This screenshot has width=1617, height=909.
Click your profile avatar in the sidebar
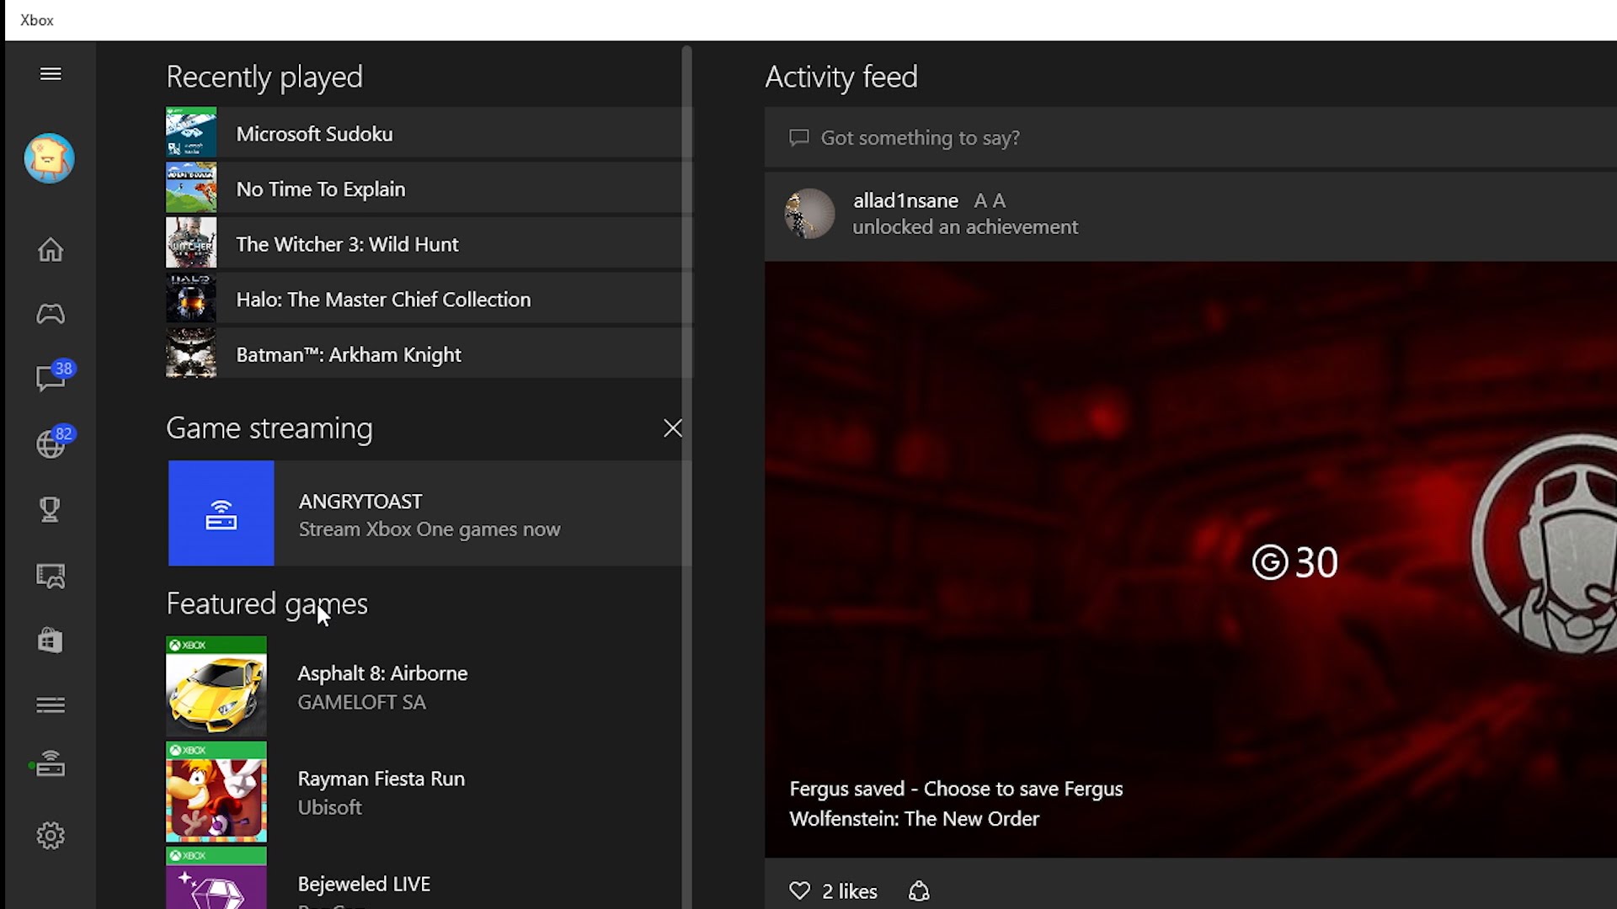pyautogui.click(x=48, y=158)
